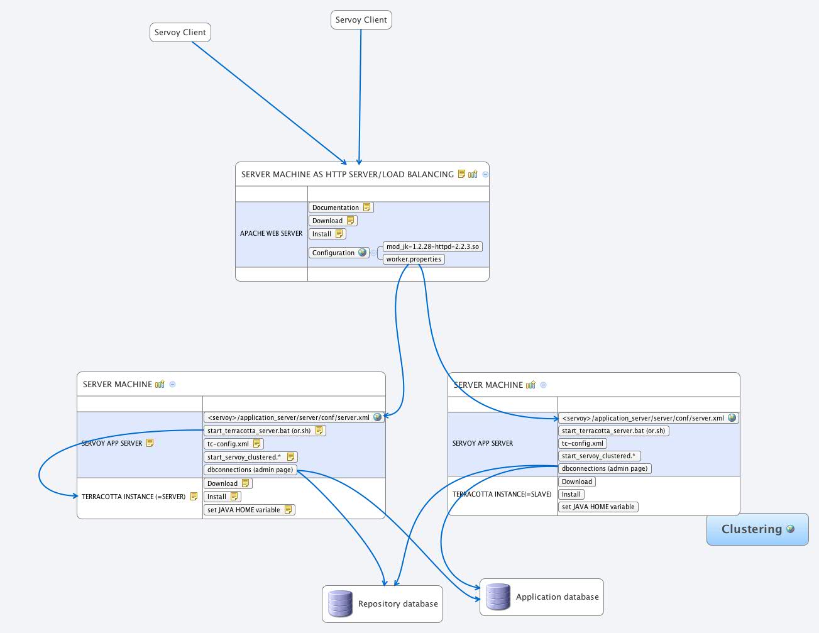This screenshot has height=633, width=819.
Task: Select dbconnections (admin page) on the right server
Action: pos(605,468)
